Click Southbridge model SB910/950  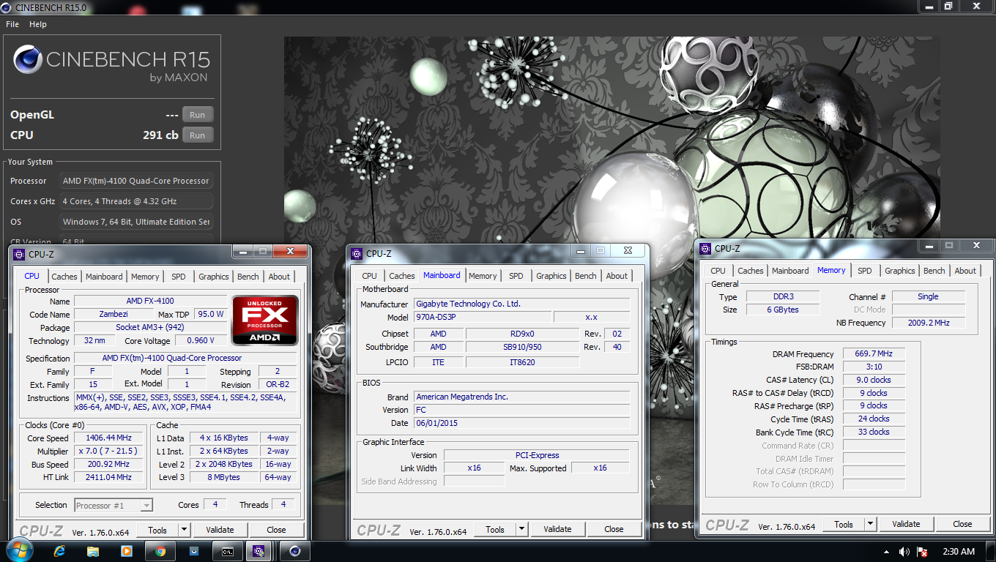click(523, 347)
